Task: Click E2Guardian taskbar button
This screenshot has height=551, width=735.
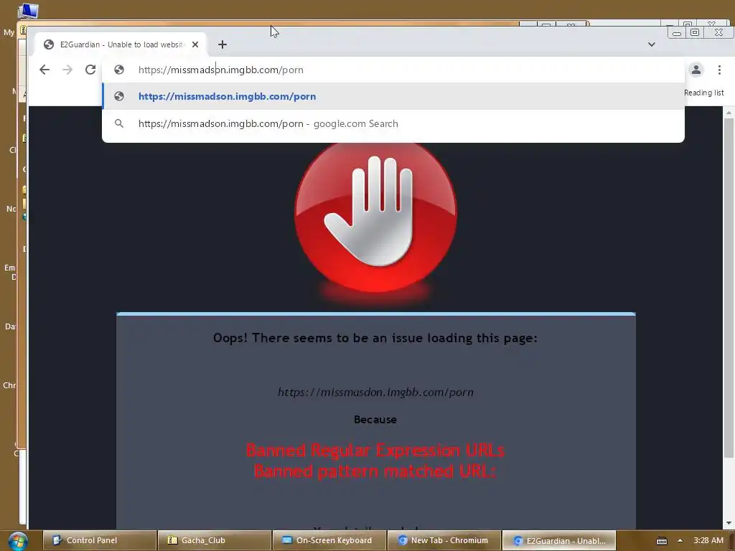Action: click(558, 540)
